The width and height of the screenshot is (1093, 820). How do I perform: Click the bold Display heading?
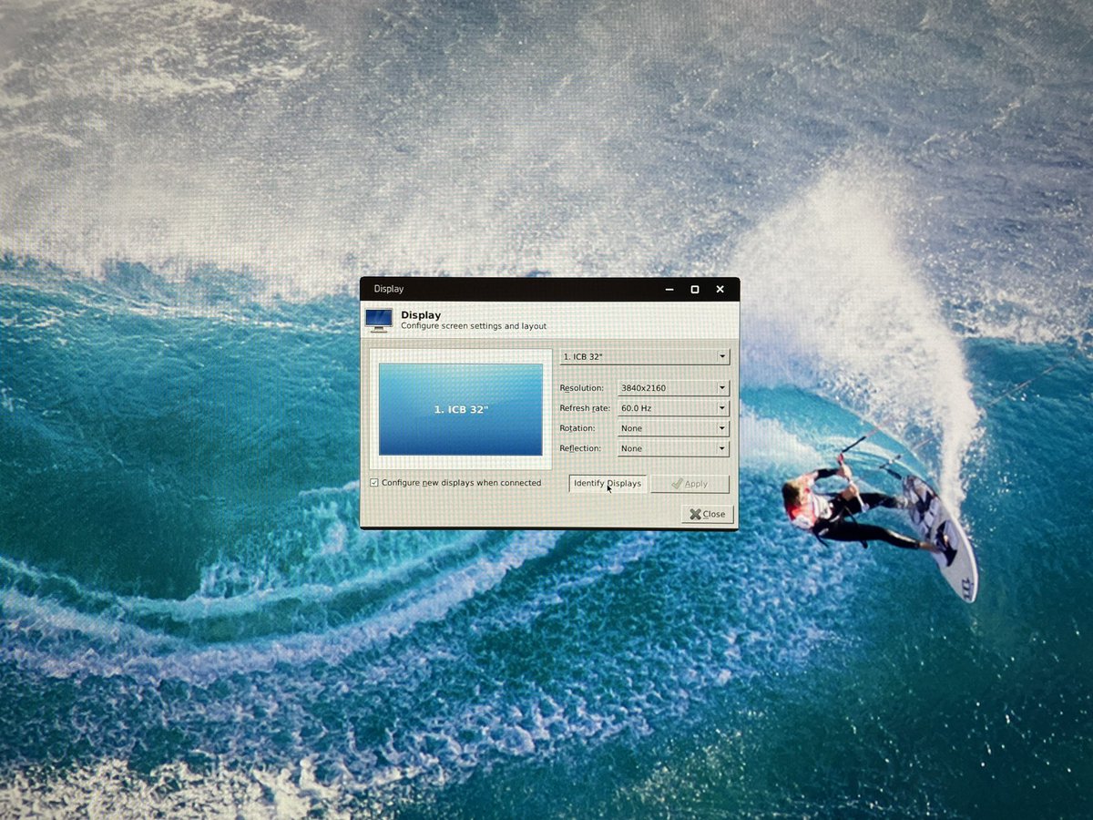[421, 315]
